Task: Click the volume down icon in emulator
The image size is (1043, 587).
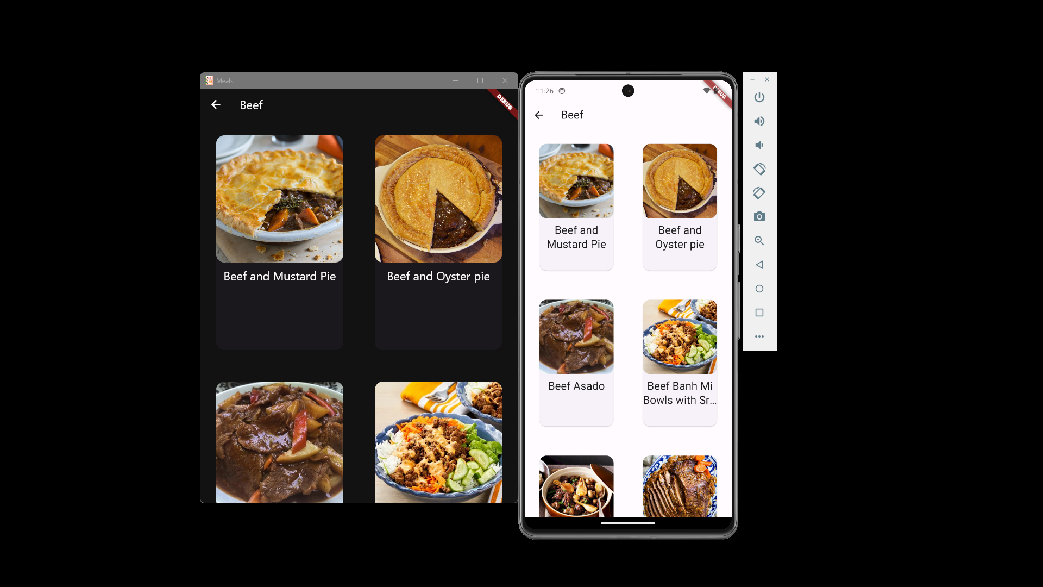Action: pos(759,145)
